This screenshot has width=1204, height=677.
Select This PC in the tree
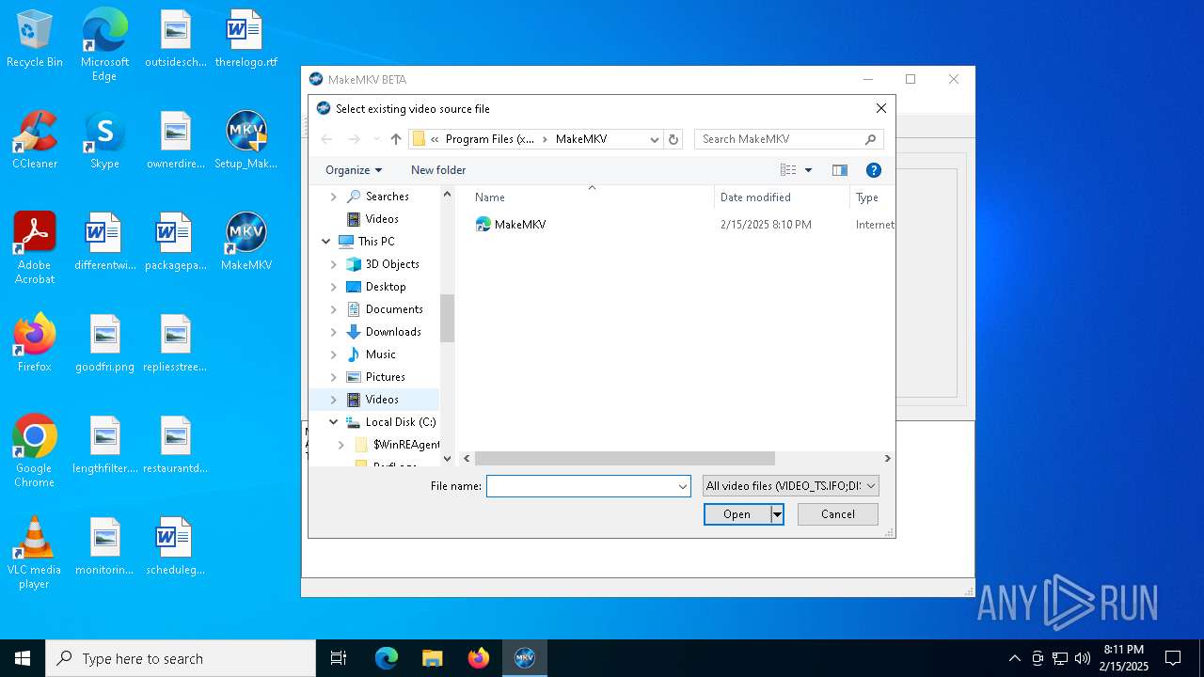coord(375,242)
